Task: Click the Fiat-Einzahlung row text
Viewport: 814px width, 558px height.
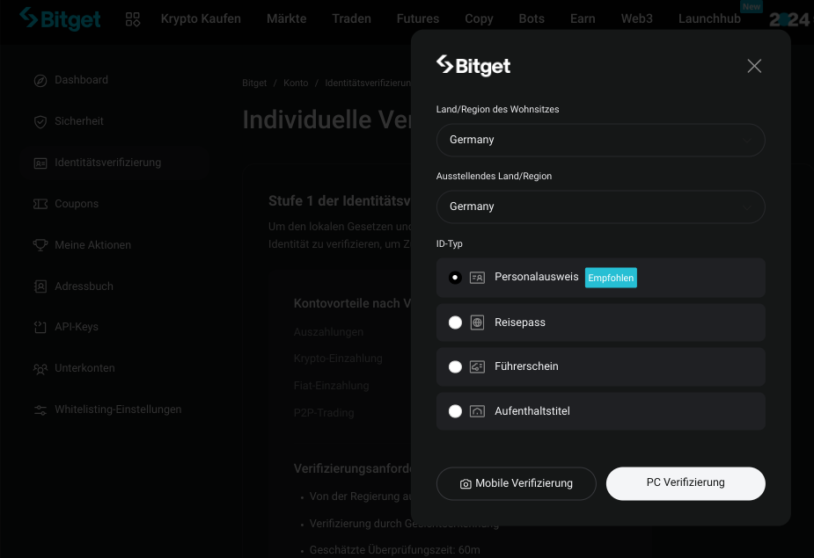Action: point(331,386)
